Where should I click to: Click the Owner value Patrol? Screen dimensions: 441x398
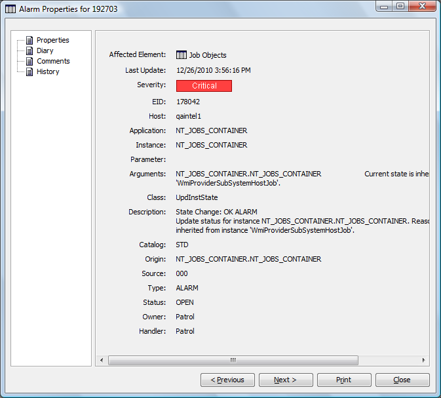tap(185, 317)
